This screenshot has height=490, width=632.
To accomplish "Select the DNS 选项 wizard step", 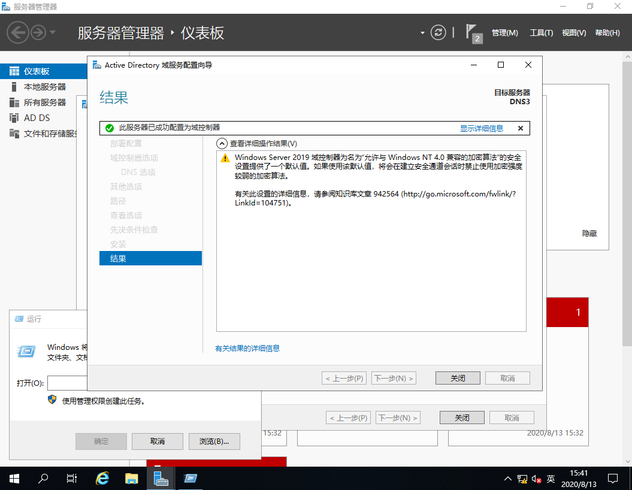I will 138,172.
